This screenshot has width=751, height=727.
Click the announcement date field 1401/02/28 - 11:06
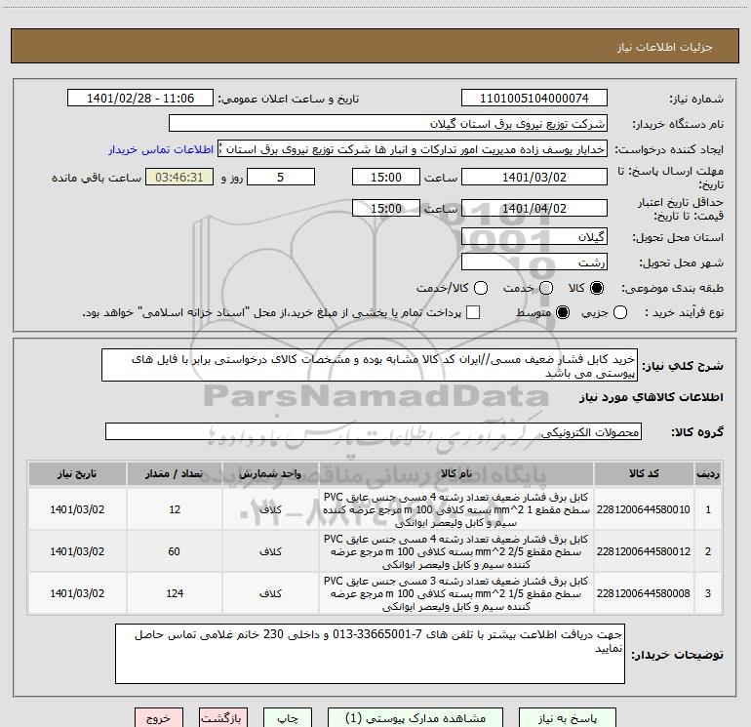pyautogui.click(x=140, y=99)
